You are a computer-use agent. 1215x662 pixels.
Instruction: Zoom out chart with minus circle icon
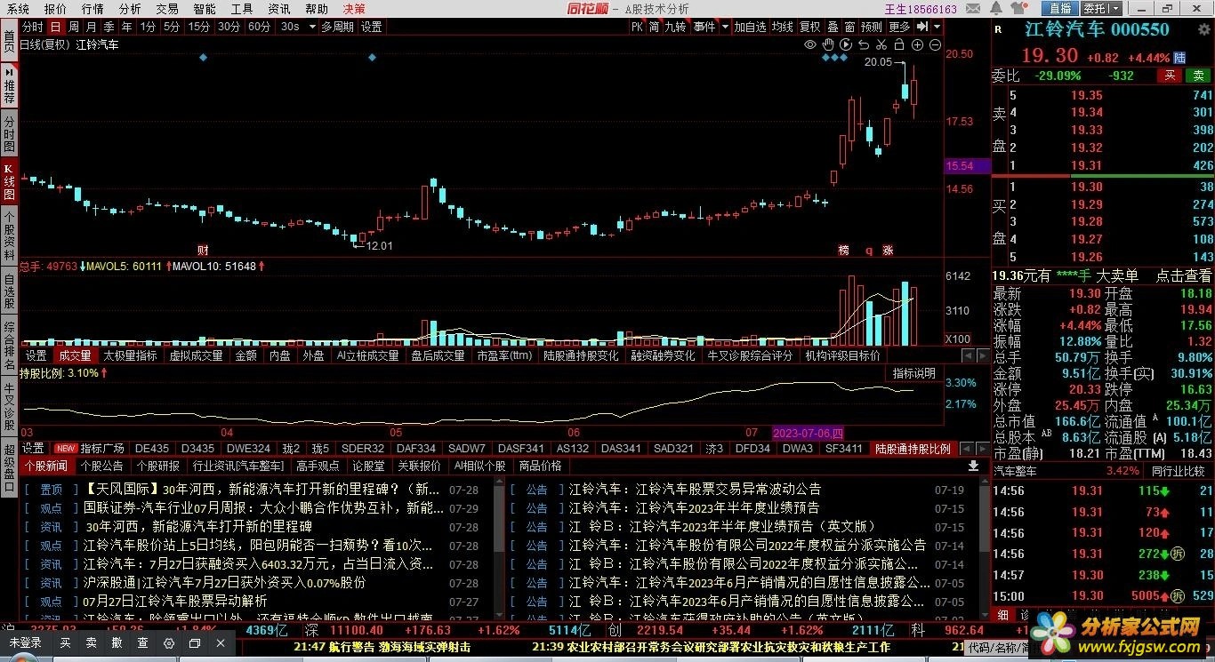coord(935,44)
